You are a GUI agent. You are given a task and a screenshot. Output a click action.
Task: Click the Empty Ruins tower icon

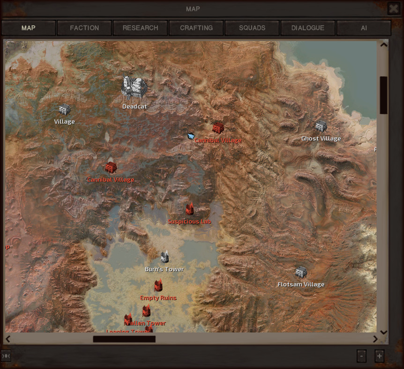158,285
